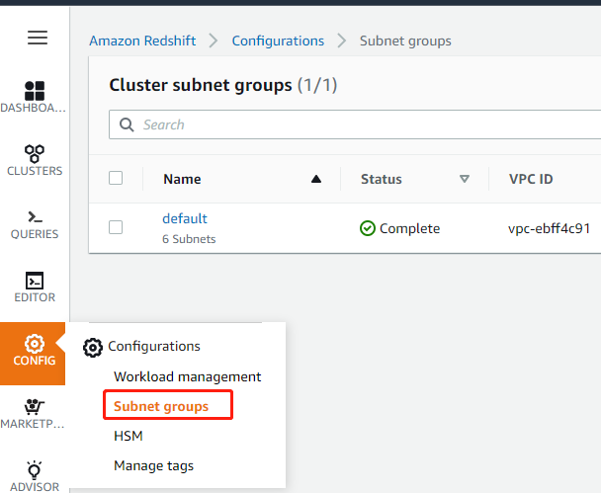Viewport: 601px width, 493px height.
Task: Open Manage tags menu entry
Action: coord(153,465)
